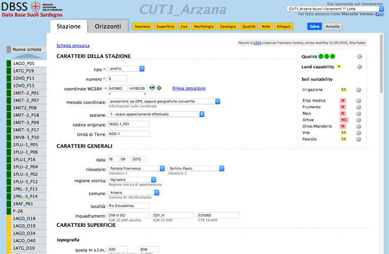389x254 pixels.
Task: Switch to the Stazione tab
Action: (69, 26)
